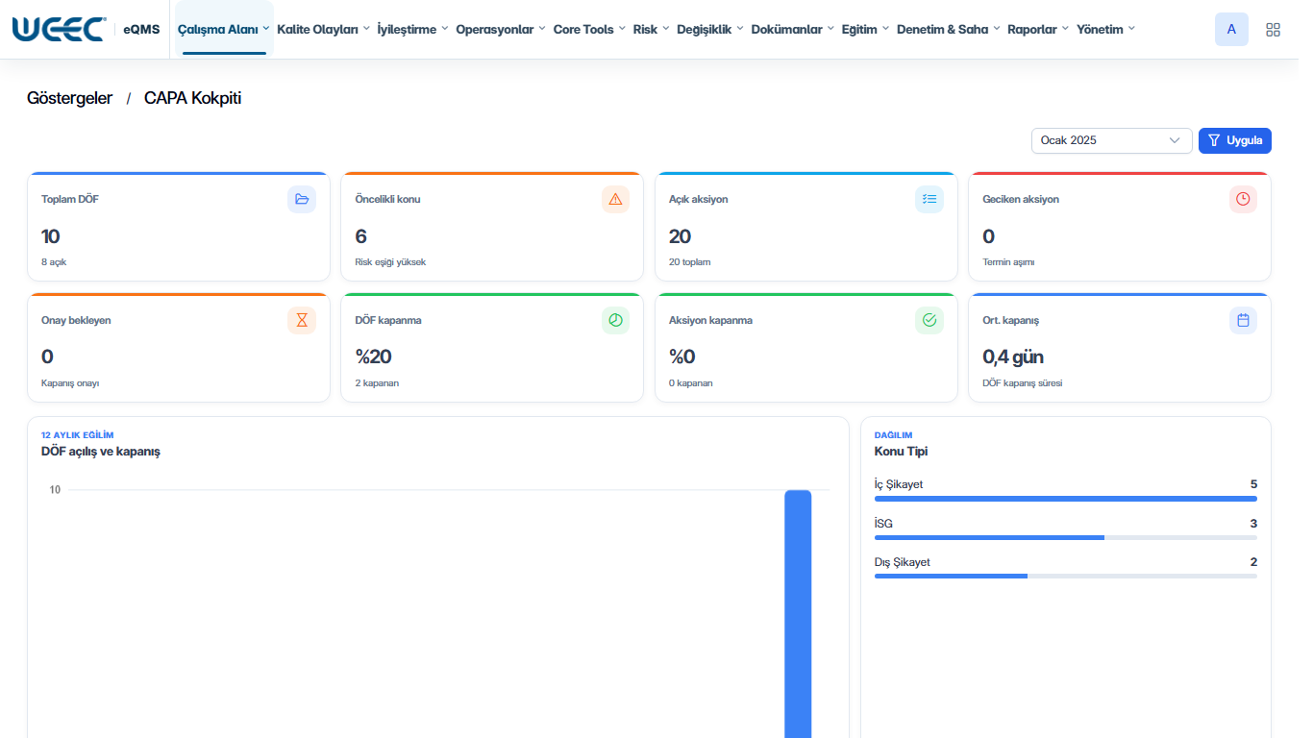Open the Ocak 2025 period dropdown
The width and height of the screenshot is (1313, 738).
tap(1111, 140)
